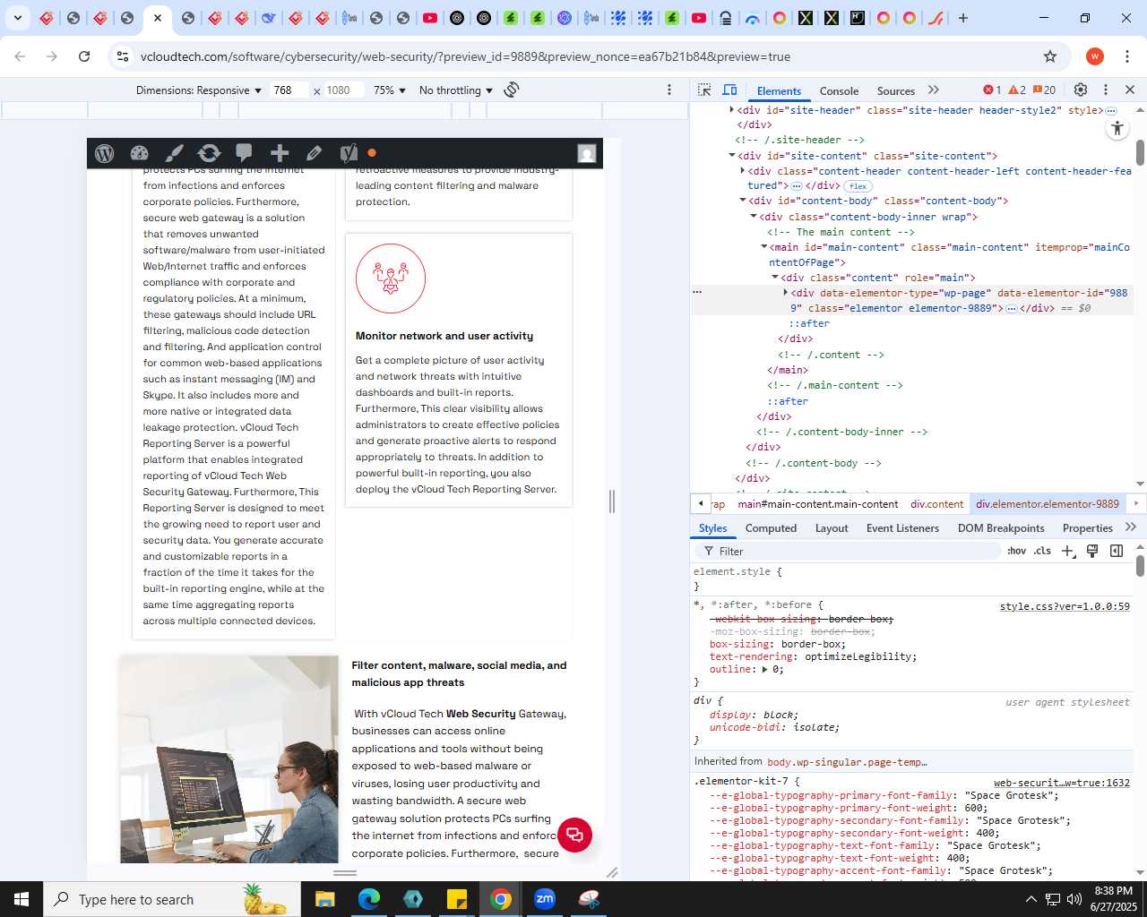1147x917 pixels.
Task: Collapse the site-content div node
Action: [731, 156]
